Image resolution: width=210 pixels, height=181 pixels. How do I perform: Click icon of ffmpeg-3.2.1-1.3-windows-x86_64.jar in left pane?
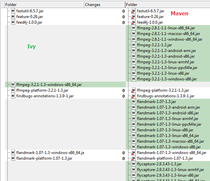click(x=13, y=84)
